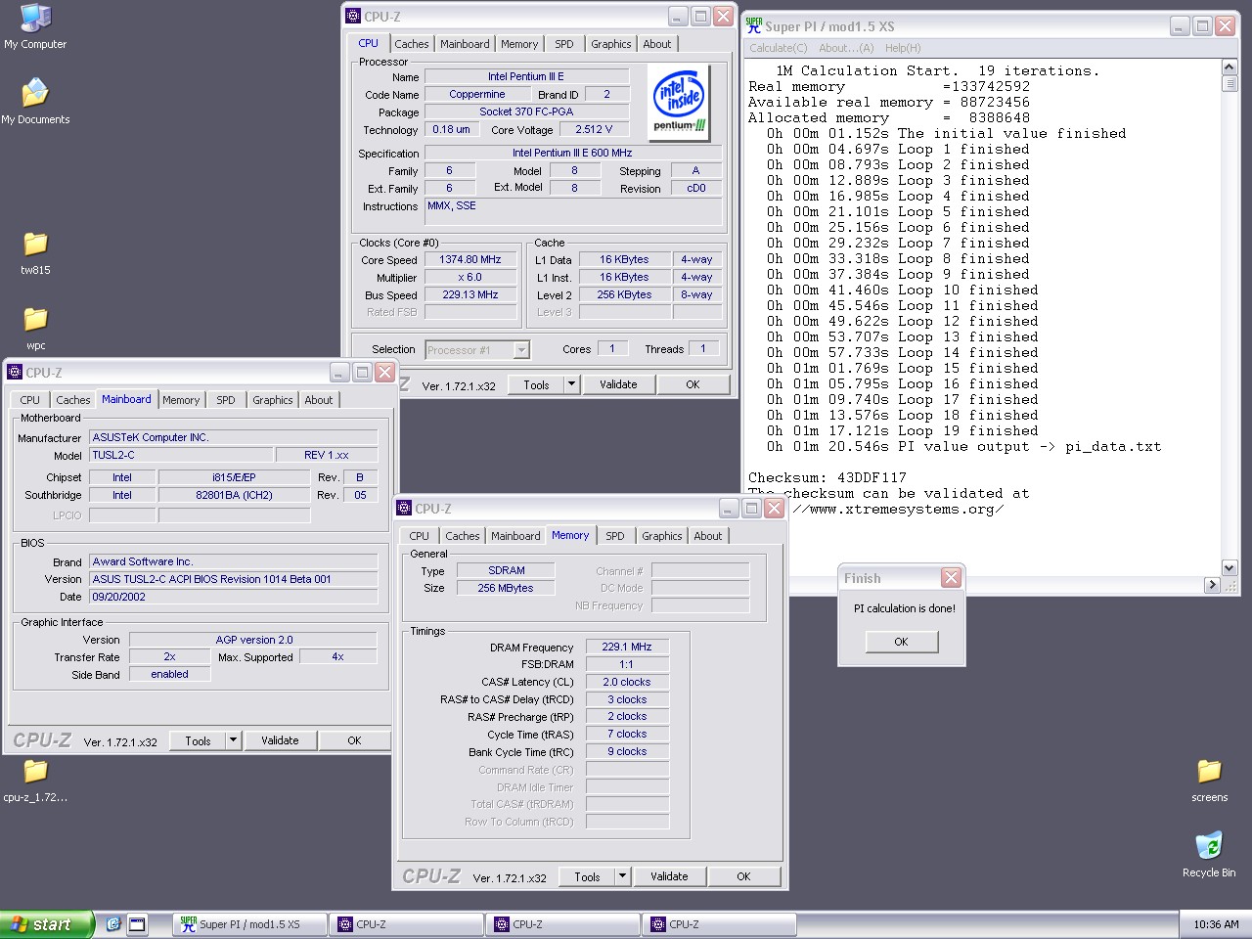Open Calculate menu in Super PI
The image size is (1252, 939).
point(779,48)
